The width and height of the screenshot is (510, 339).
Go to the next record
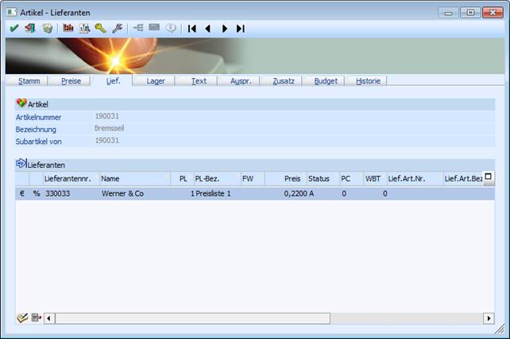coord(224,28)
